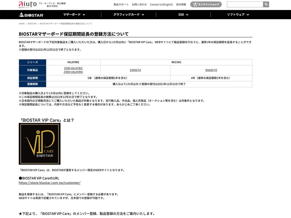Click the 対象製品 table header cell
The image size is (291, 218).
[32, 70]
